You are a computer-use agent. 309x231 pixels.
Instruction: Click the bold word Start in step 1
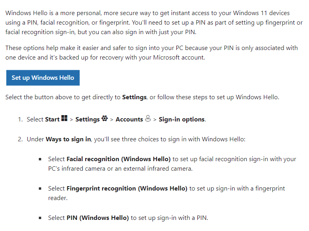[x=52, y=119]
